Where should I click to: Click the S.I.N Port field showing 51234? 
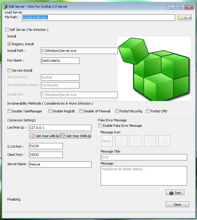[x=46, y=146]
